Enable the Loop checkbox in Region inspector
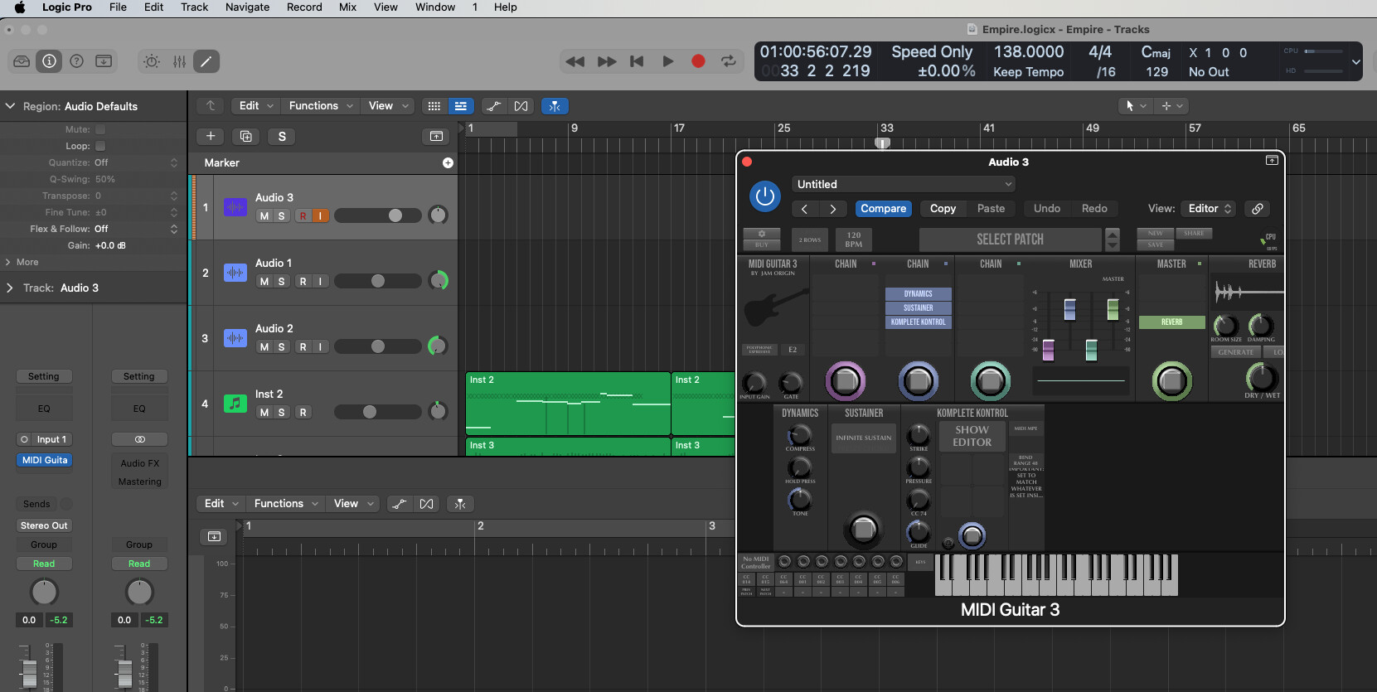The width and height of the screenshot is (1377, 692). pyautogui.click(x=100, y=146)
